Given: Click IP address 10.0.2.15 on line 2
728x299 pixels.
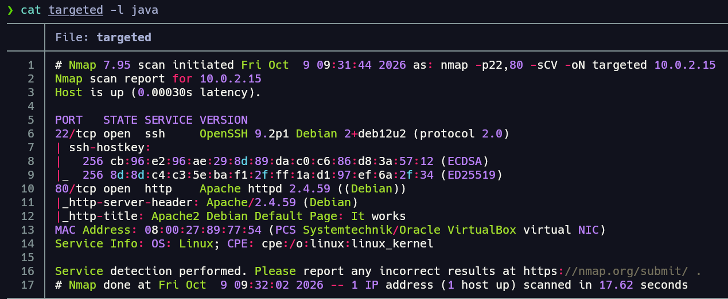Looking at the screenshot, I should [231, 78].
